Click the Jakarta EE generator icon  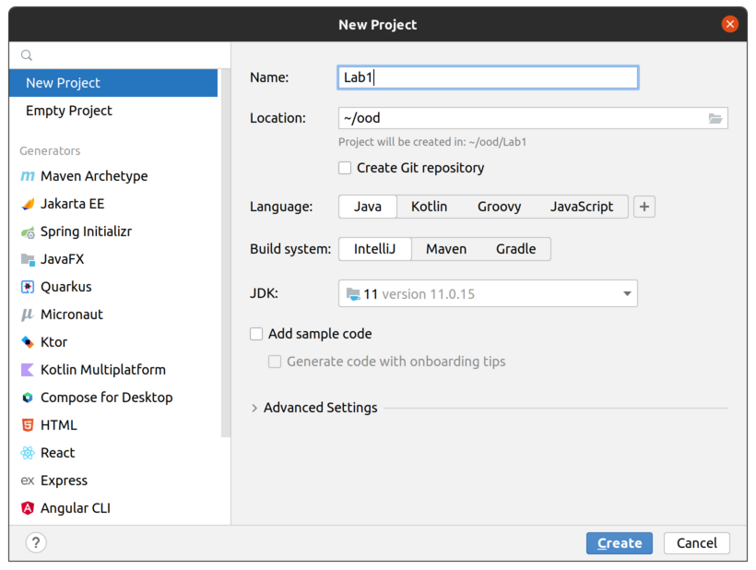[28, 204]
